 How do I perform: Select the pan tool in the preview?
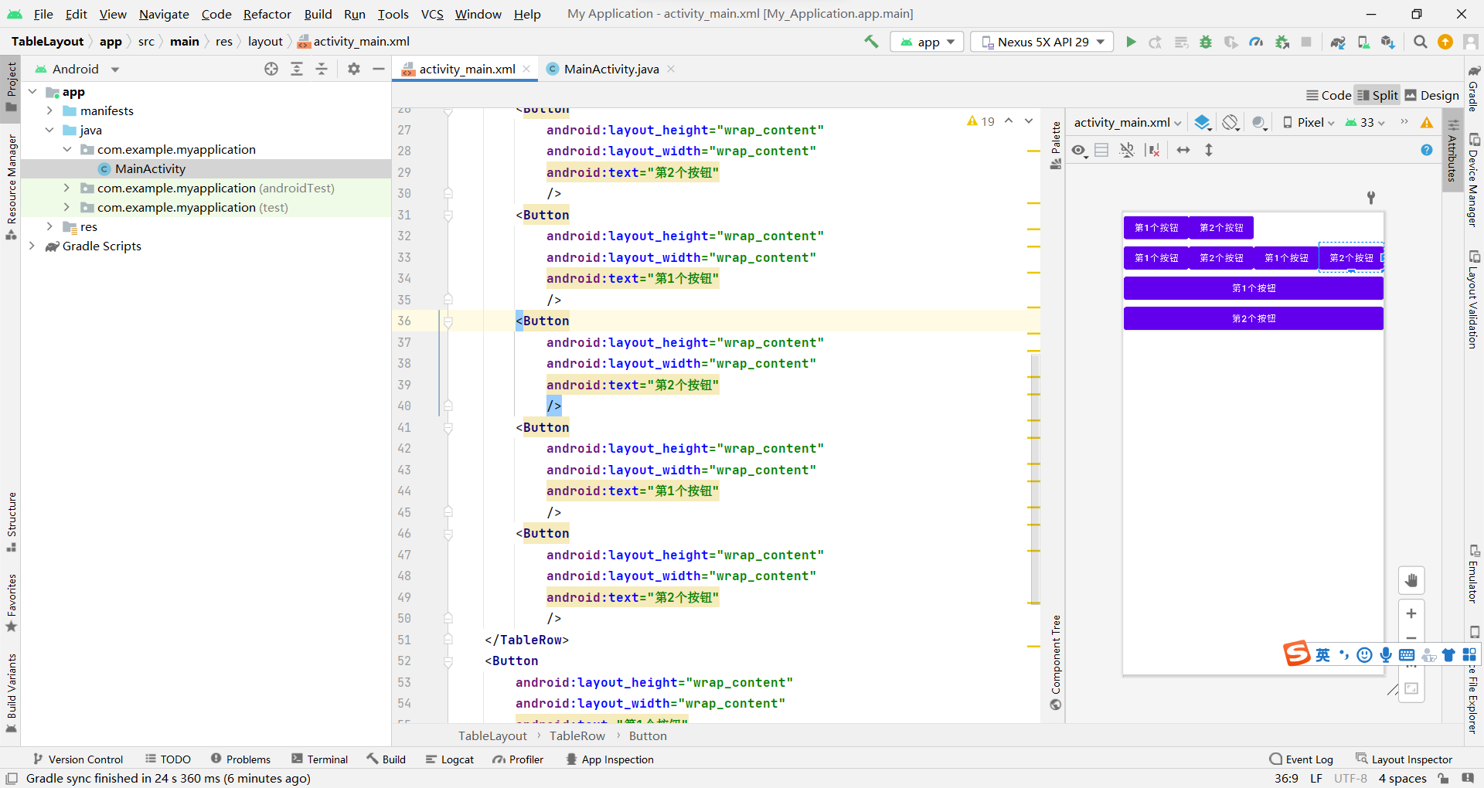pos(1412,580)
